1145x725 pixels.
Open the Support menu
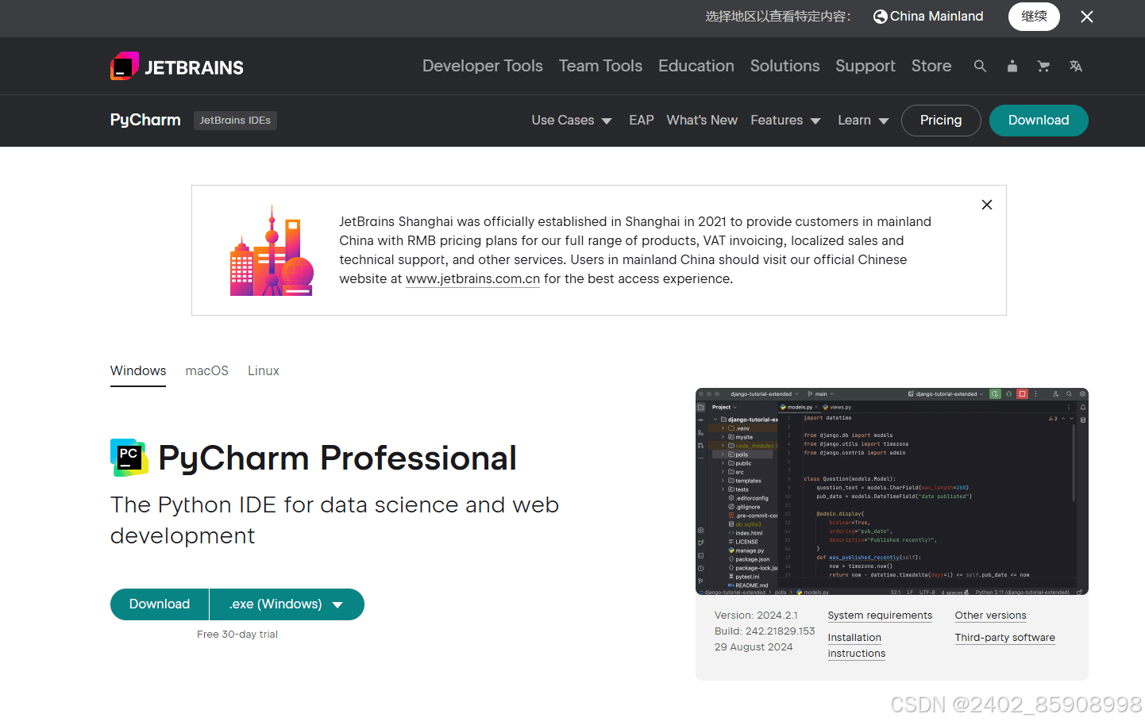click(x=865, y=66)
